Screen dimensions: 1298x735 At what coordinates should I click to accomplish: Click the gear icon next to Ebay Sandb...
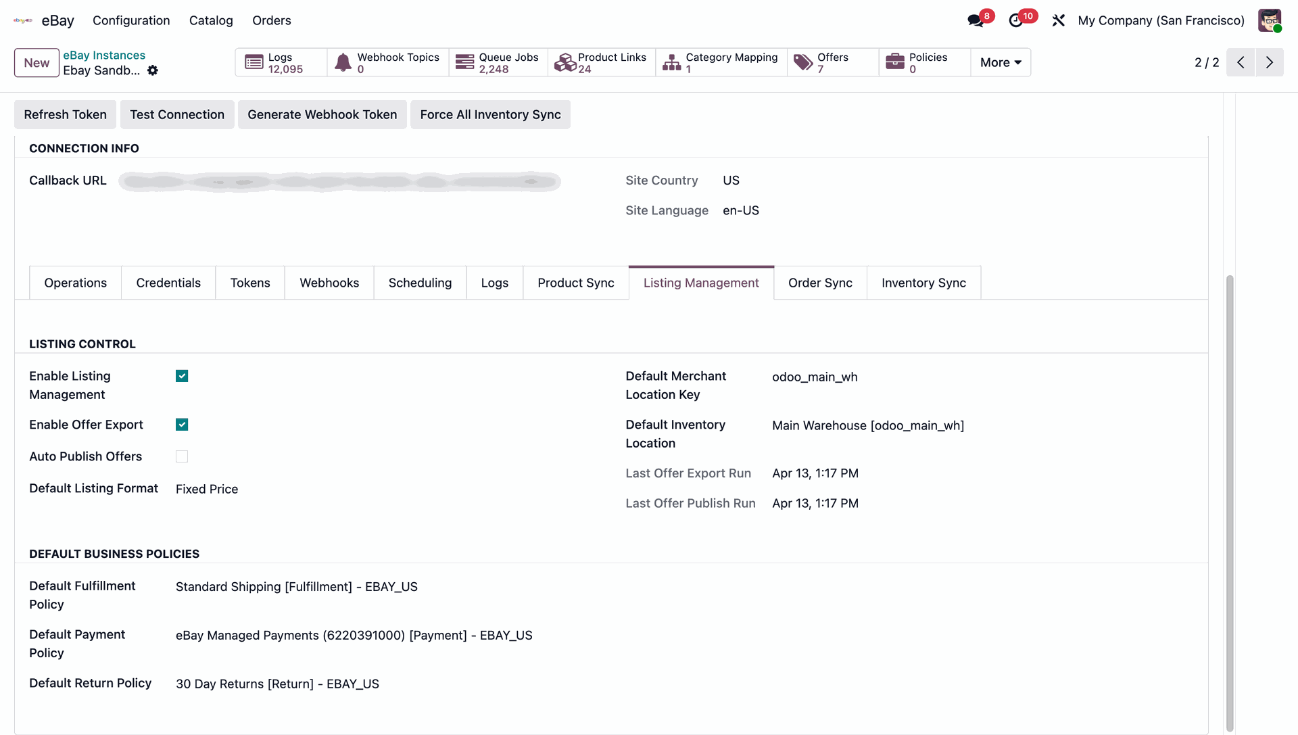(x=153, y=70)
